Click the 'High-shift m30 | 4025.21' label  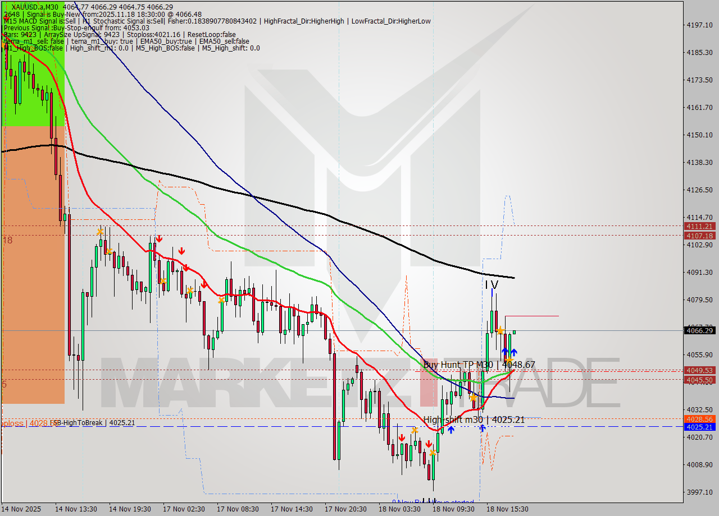pyautogui.click(x=475, y=419)
